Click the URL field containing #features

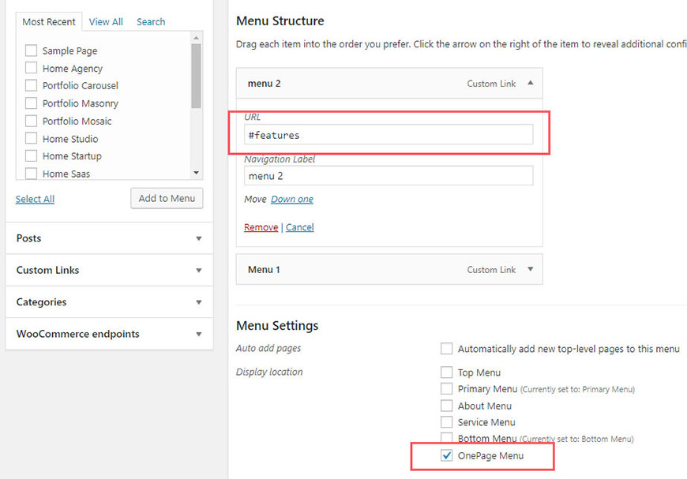pos(389,135)
